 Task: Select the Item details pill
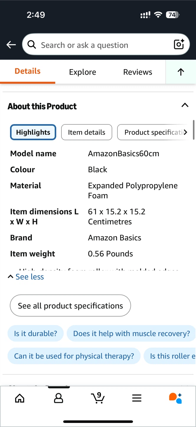pos(86,132)
